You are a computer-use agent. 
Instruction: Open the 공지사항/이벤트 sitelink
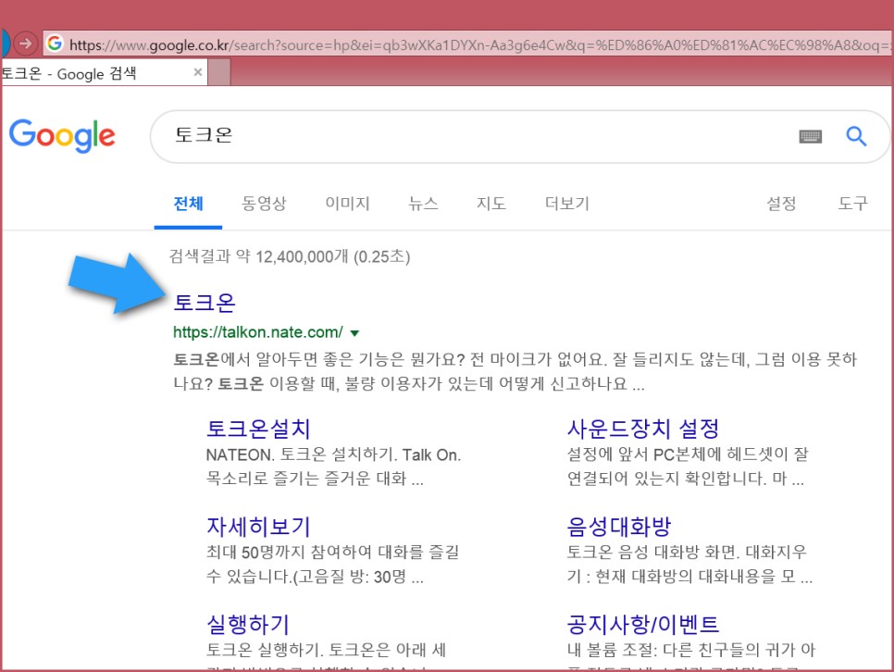(x=642, y=624)
